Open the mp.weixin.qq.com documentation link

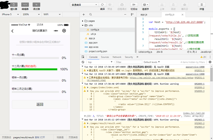[162, 78]
